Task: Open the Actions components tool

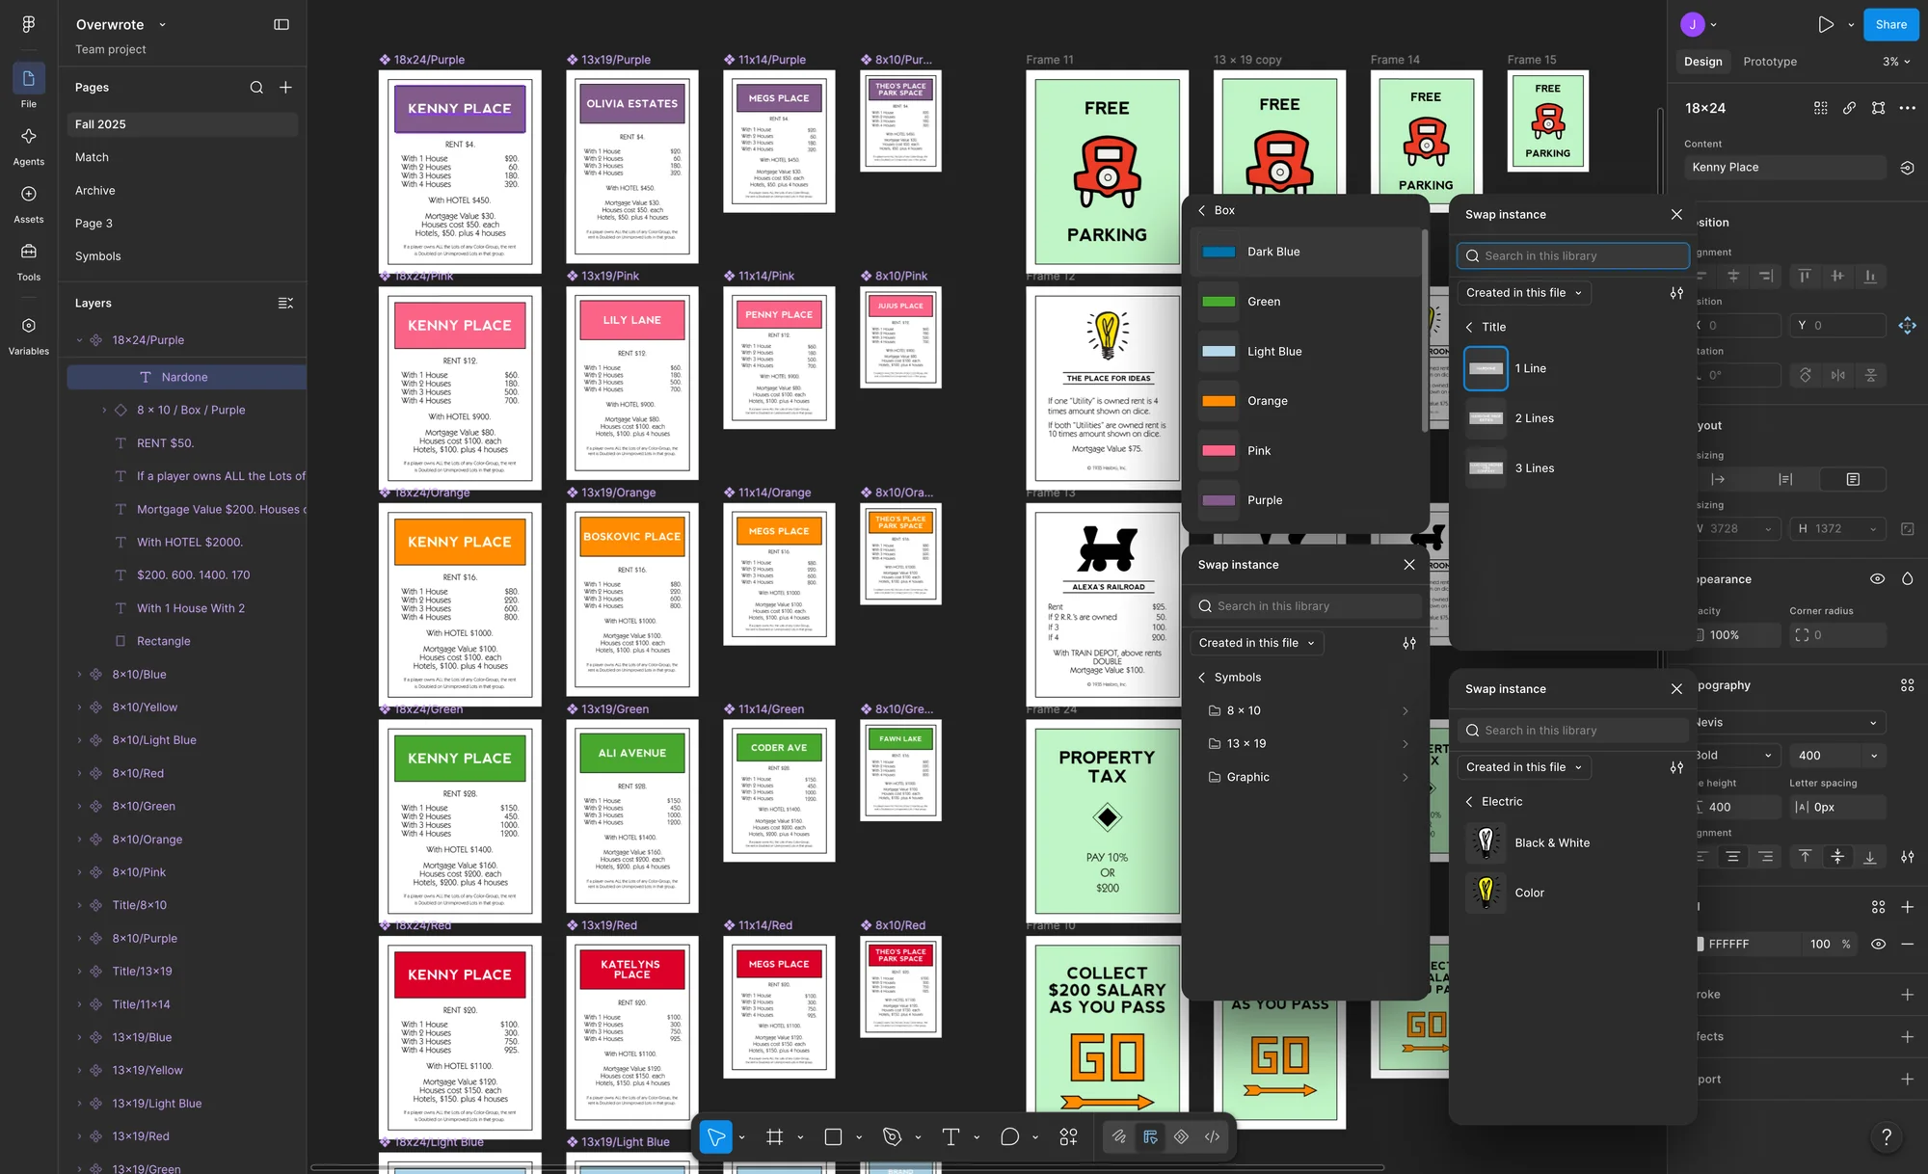Action: (1068, 1137)
